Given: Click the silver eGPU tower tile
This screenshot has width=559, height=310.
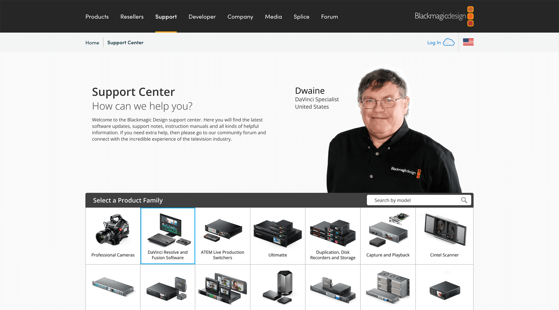Looking at the screenshot, I should pyautogui.click(x=278, y=287).
